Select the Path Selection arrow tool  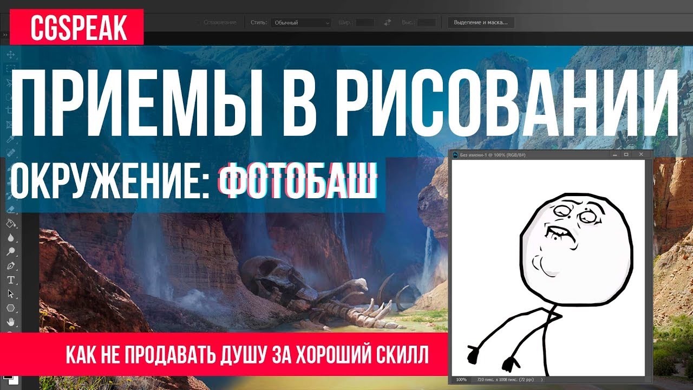pos(10,294)
